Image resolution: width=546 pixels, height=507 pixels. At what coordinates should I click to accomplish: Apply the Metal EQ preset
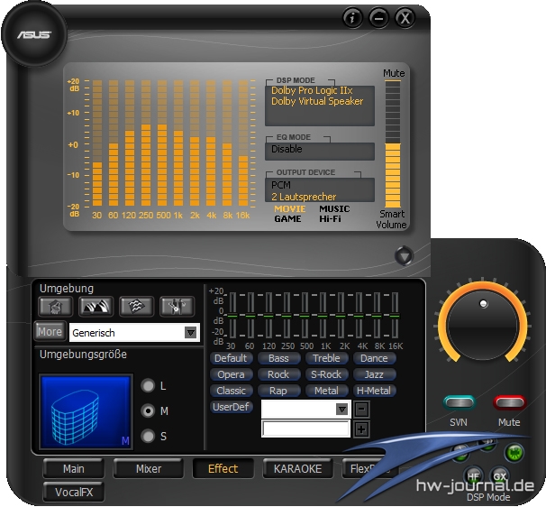[x=326, y=391]
